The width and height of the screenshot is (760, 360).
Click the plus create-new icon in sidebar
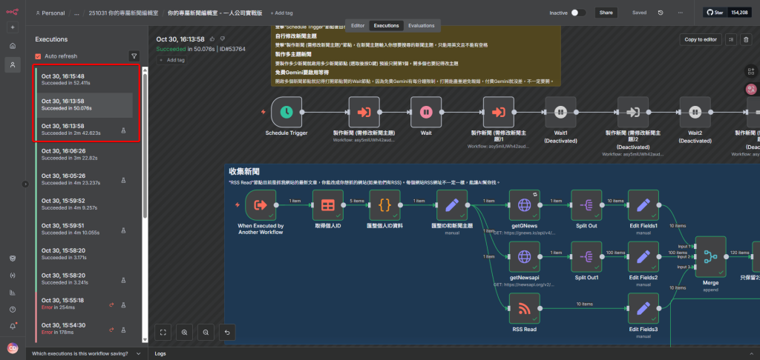coord(13,27)
